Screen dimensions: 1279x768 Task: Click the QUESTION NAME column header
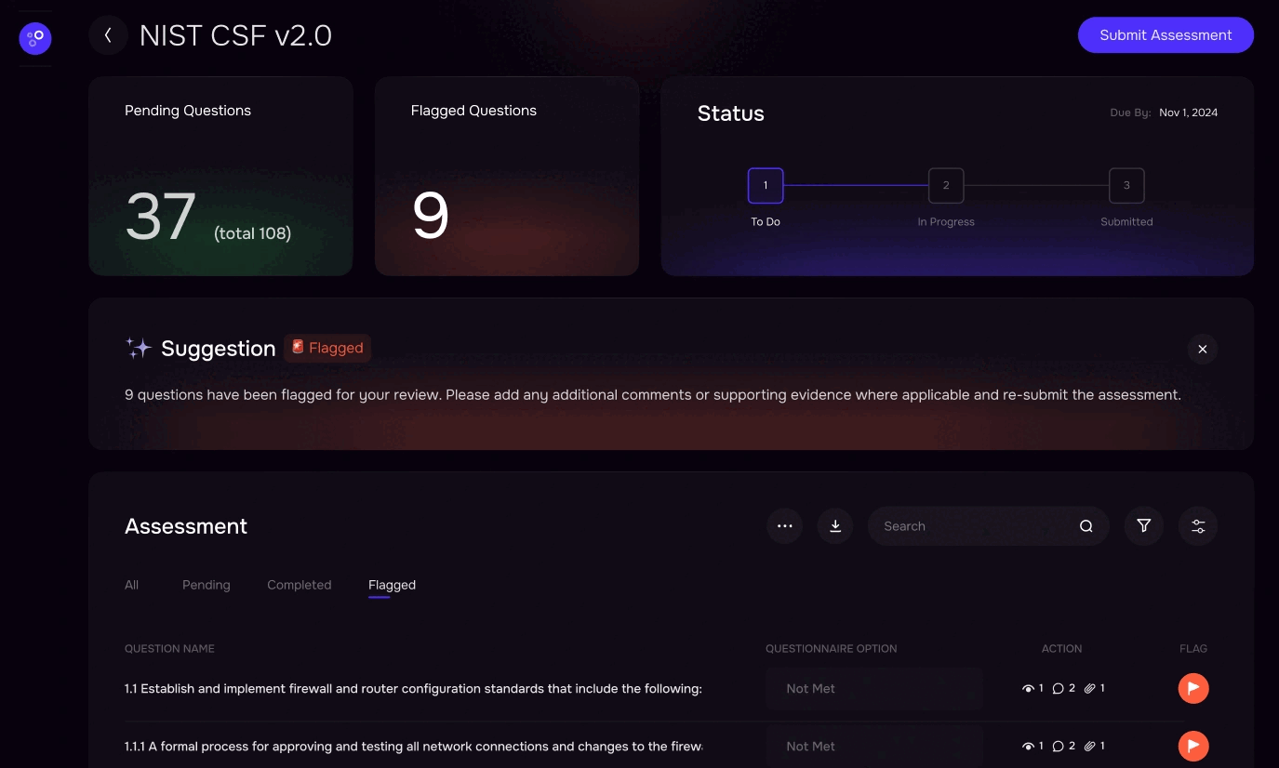point(169,649)
